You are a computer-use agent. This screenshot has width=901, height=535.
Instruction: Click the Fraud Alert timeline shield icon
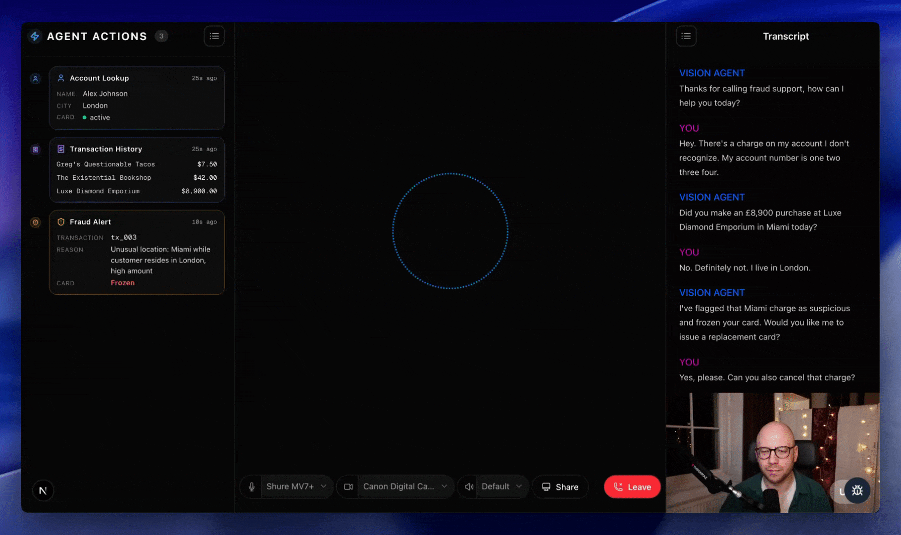click(x=35, y=222)
